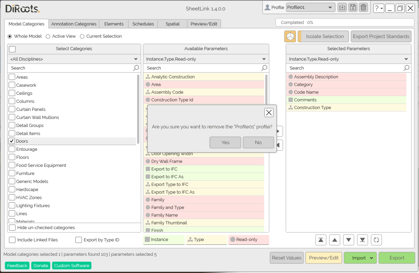The image size is (419, 273).
Task: Click the Available Parameters search field
Action: point(203,68)
